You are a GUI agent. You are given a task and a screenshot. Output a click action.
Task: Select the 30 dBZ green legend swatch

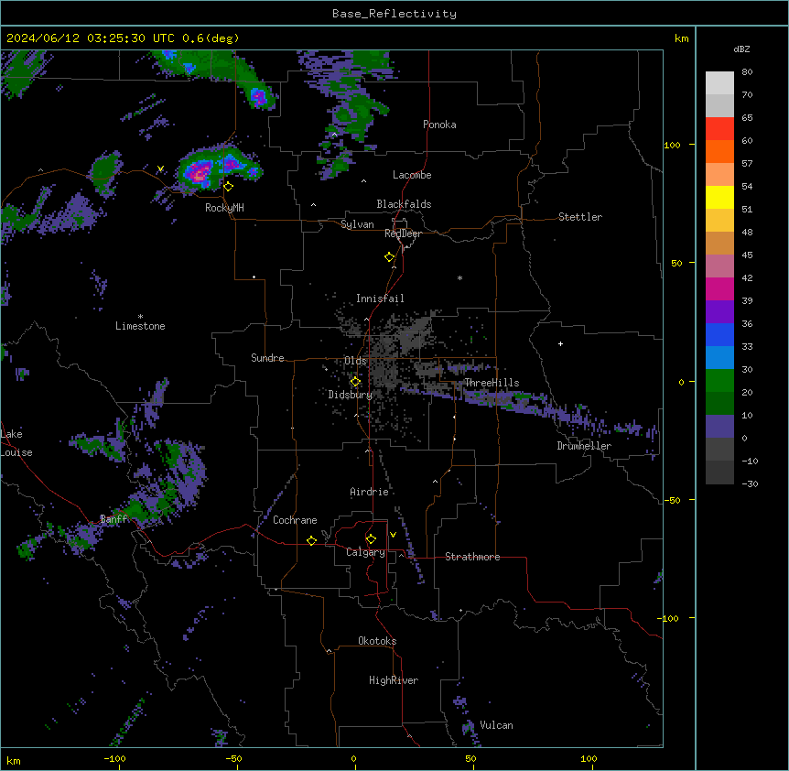[719, 381]
